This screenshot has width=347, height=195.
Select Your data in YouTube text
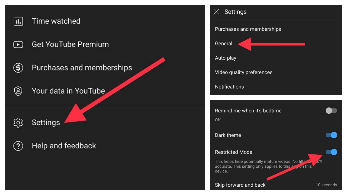[68, 91]
